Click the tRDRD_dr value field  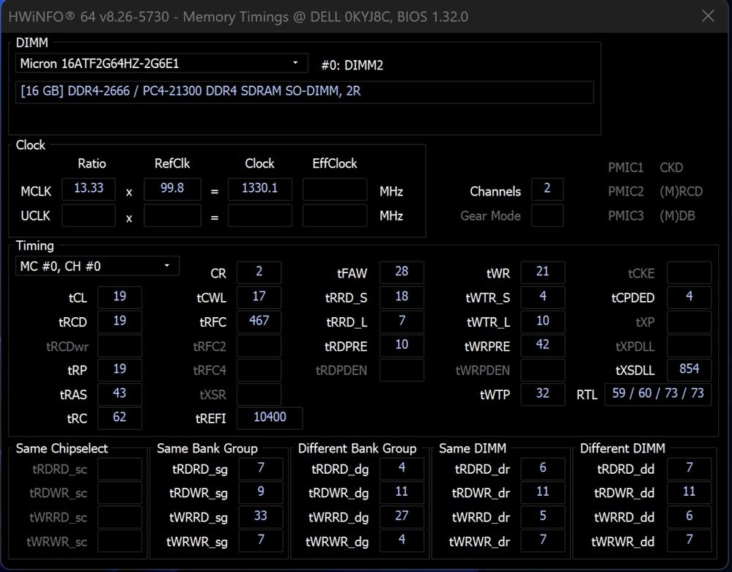click(542, 469)
